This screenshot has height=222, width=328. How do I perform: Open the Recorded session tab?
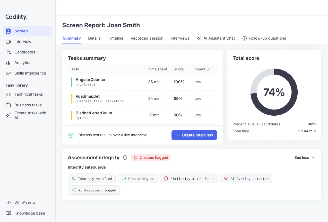pos(147,38)
